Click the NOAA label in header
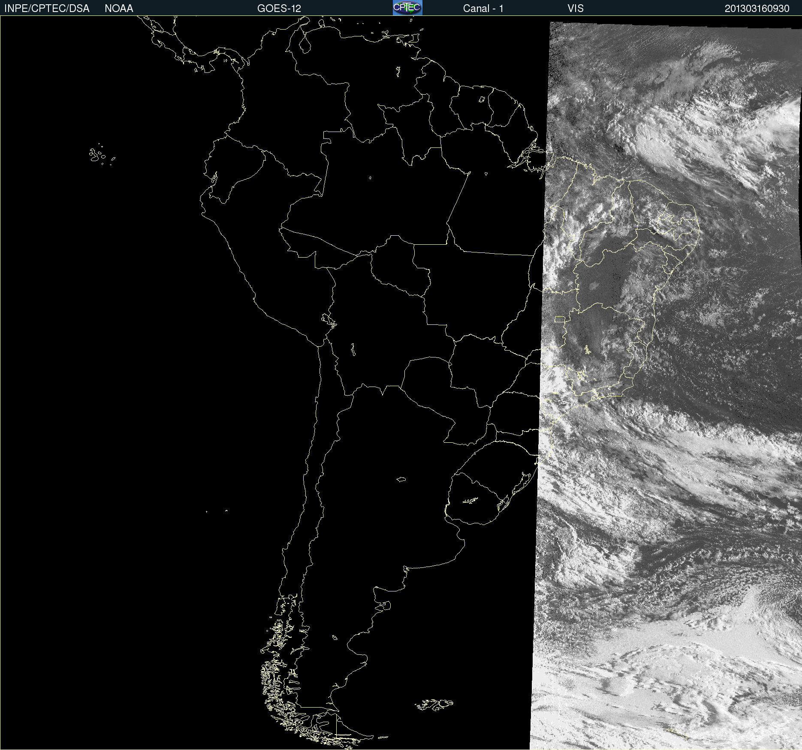 [119, 9]
